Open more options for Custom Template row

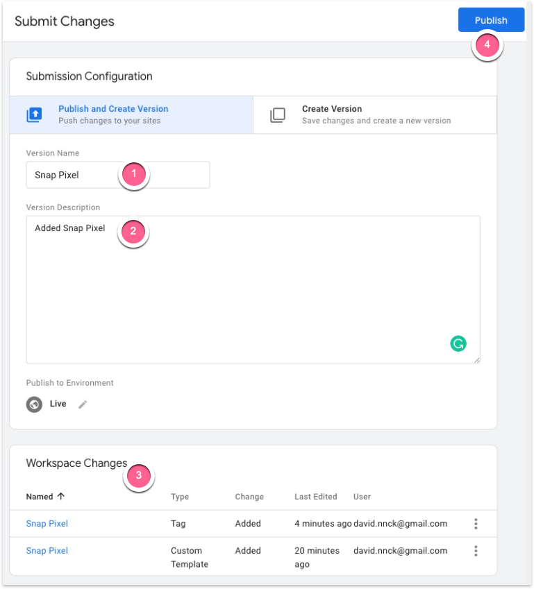[x=476, y=551]
